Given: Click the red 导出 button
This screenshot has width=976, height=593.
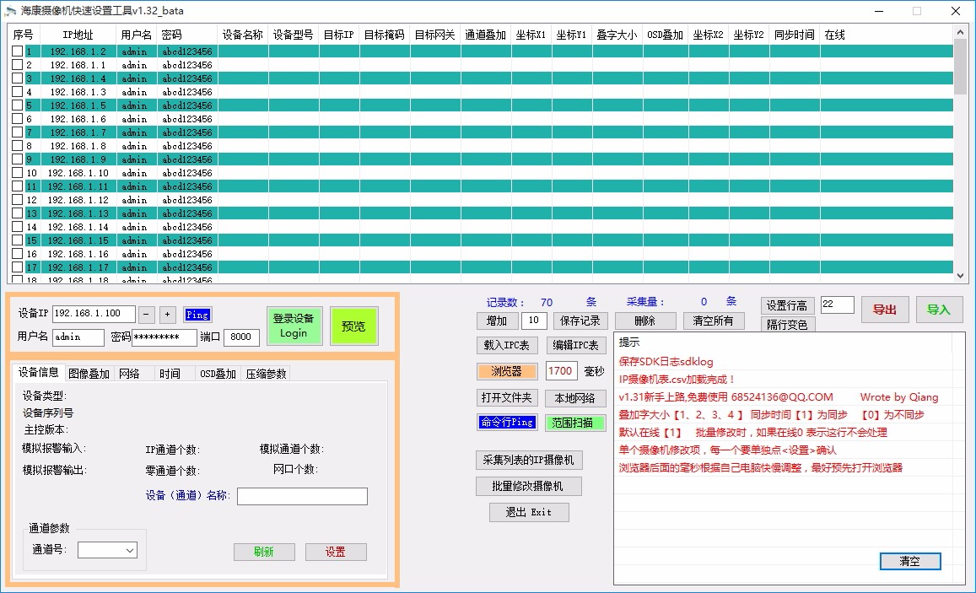Looking at the screenshot, I should tap(885, 310).
